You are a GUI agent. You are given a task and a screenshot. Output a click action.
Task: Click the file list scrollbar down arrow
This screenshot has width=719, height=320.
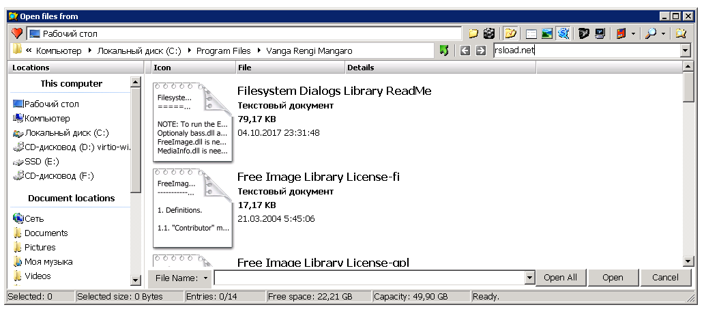[x=688, y=261]
